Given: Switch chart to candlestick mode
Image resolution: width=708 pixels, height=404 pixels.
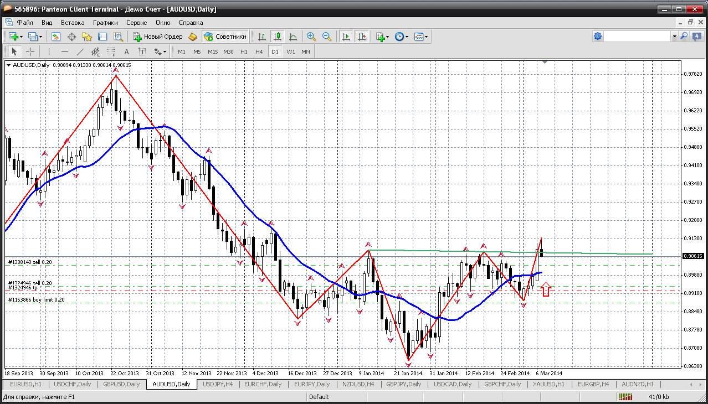Looking at the screenshot, I should [278, 37].
